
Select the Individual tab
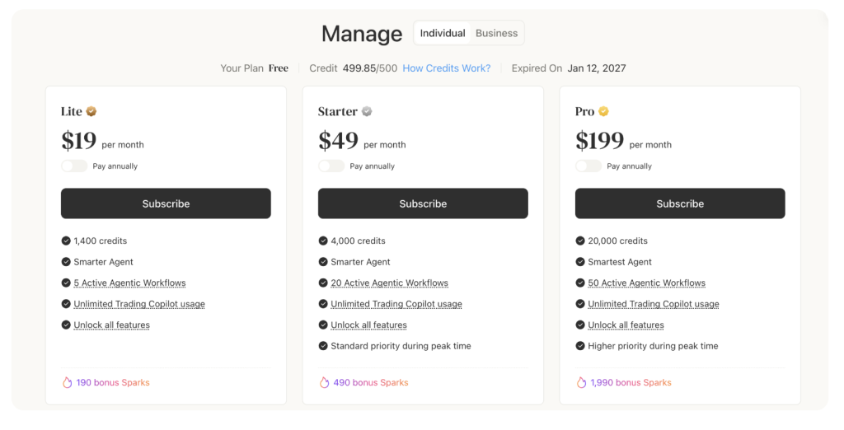443,34
